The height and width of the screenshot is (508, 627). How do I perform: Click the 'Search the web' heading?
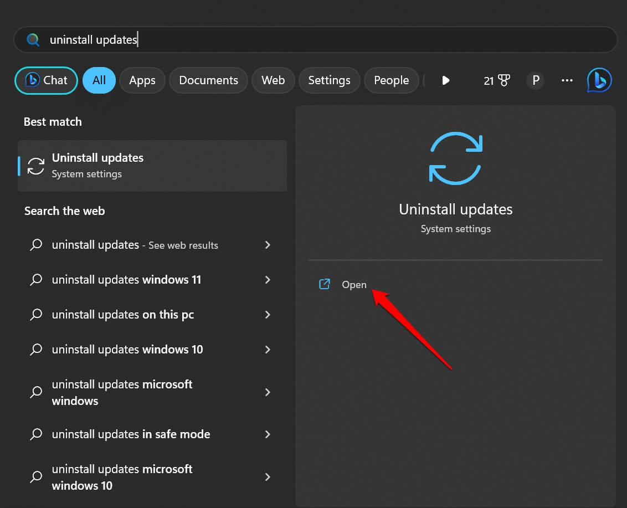tap(64, 211)
